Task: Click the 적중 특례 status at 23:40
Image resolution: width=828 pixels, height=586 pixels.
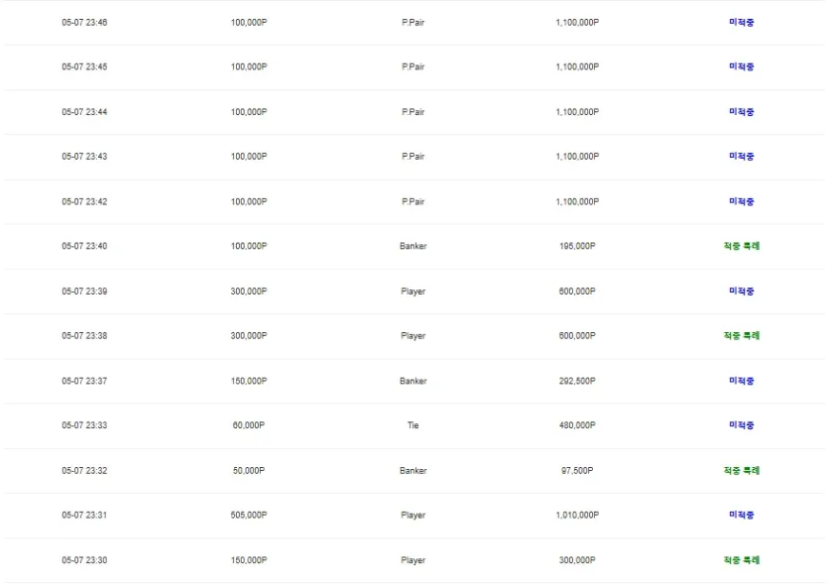Action: pyautogui.click(x=742, y=246)
